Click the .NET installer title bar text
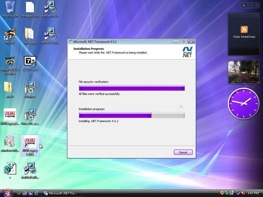263x197 pixels. pyautogui.click(x=95, y=42)
